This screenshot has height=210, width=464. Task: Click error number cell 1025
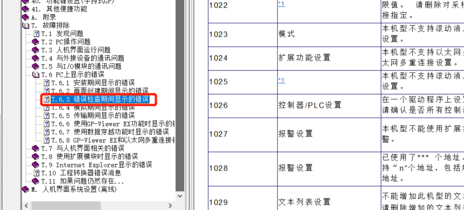[x=243, y=82]
